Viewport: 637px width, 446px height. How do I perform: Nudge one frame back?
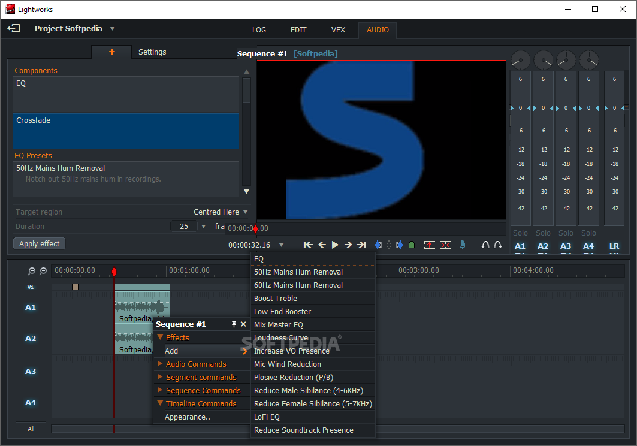[322, 245]
